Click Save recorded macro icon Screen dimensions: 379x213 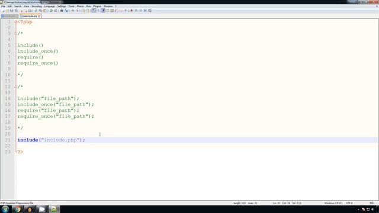(150, 11)
